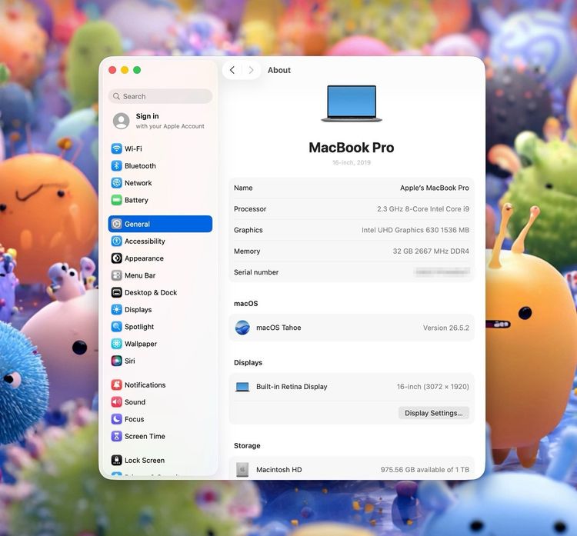The width and height of the screenshot is (577, 536).
Task: Click the search magnifier icon
Action: click(x=116, y=96)
